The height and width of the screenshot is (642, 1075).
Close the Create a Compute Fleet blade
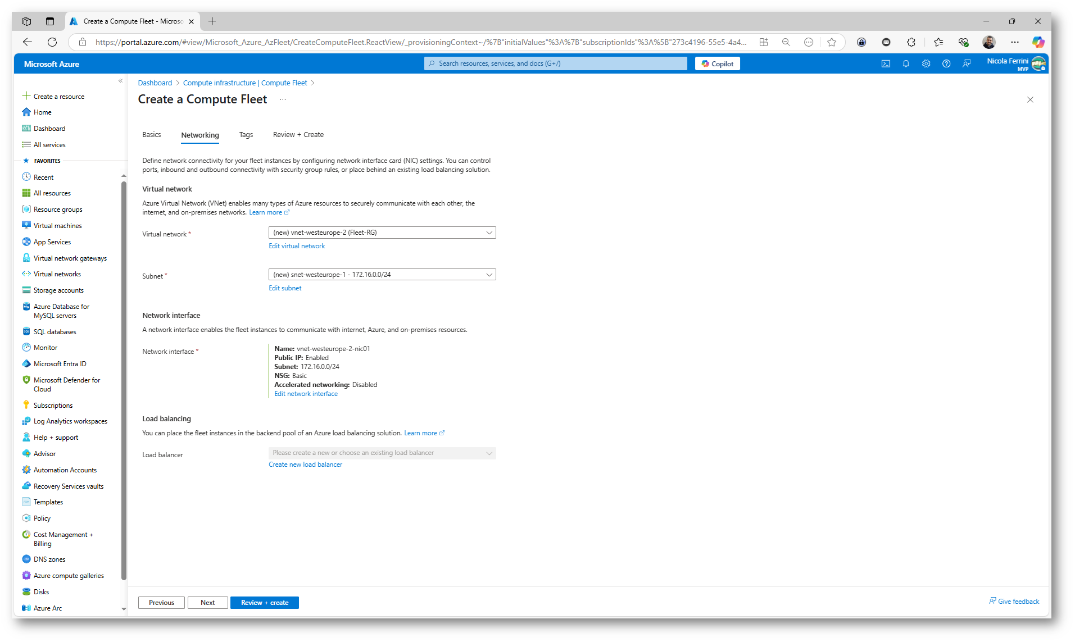point(1030,100)
